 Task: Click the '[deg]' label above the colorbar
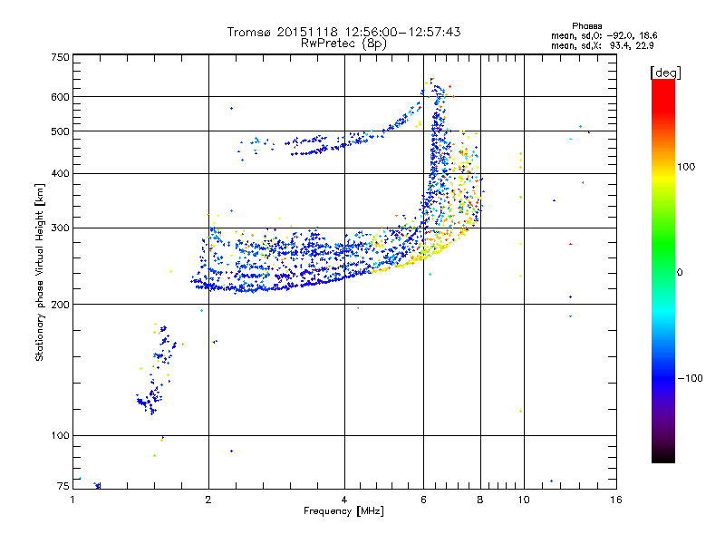tap(665, 73)
